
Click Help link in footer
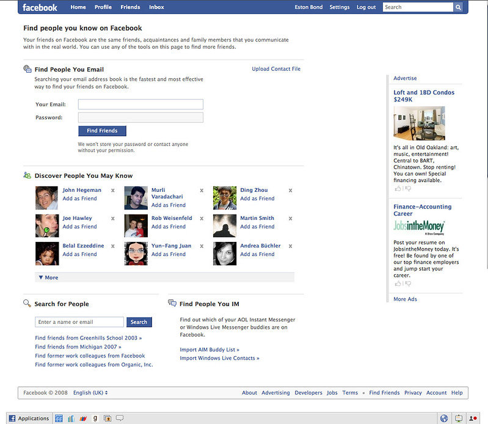point(457,393)
